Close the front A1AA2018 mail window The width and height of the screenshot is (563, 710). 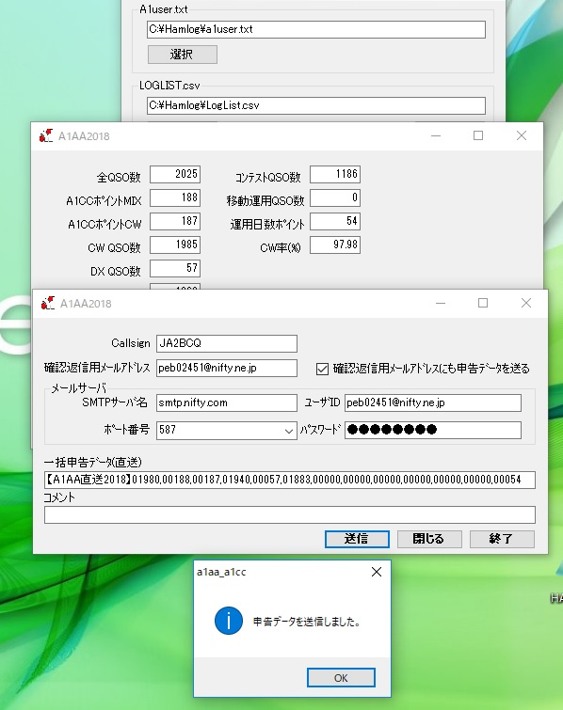526,303
